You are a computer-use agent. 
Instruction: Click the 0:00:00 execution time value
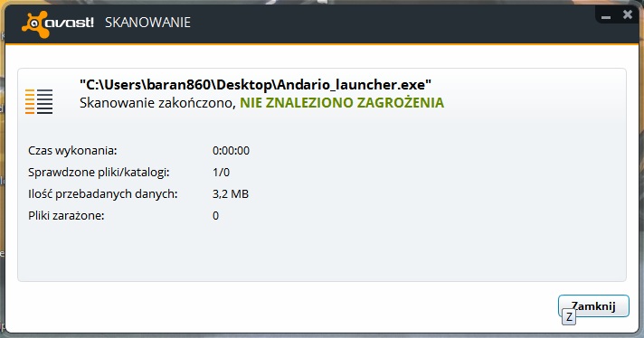pos(231,151)
